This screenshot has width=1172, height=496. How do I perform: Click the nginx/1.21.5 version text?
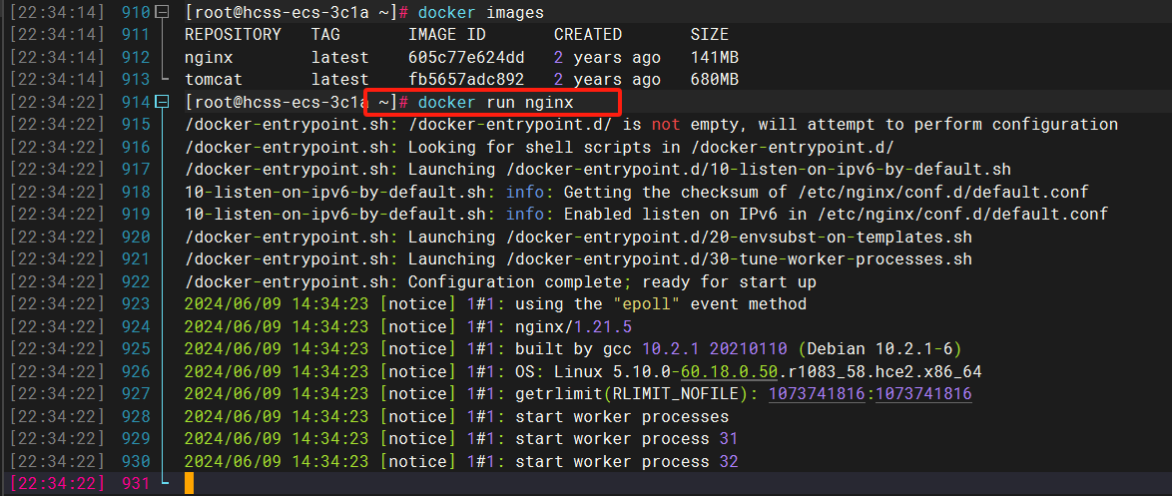pyautogui.click(x=579, y=326)
